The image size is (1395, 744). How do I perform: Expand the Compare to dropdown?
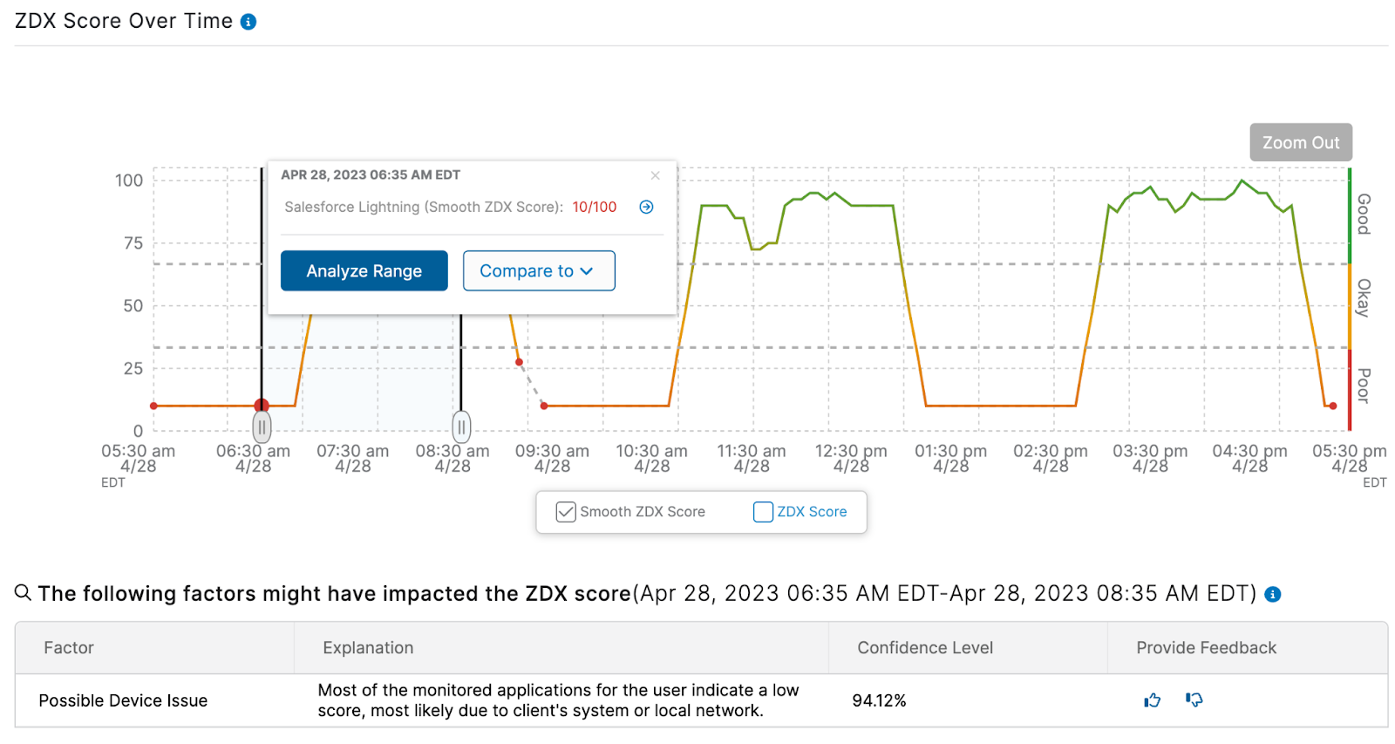[539, 271]
